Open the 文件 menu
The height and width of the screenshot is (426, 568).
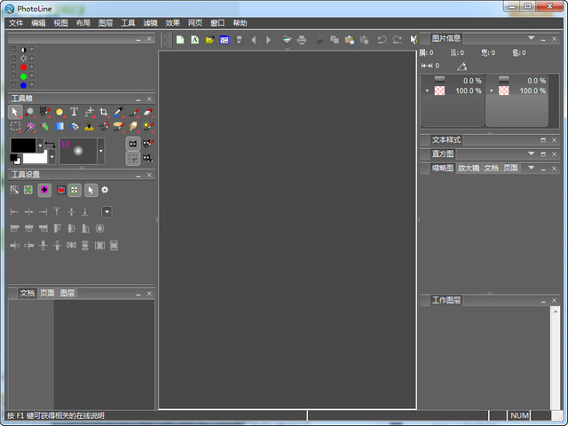pos(16,23)
